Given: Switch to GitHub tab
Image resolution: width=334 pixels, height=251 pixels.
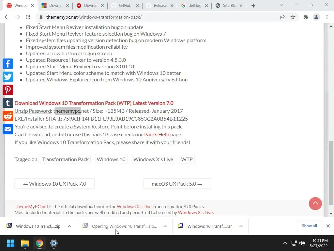Looking at the screenshot, I should click(x=124, y=6).
